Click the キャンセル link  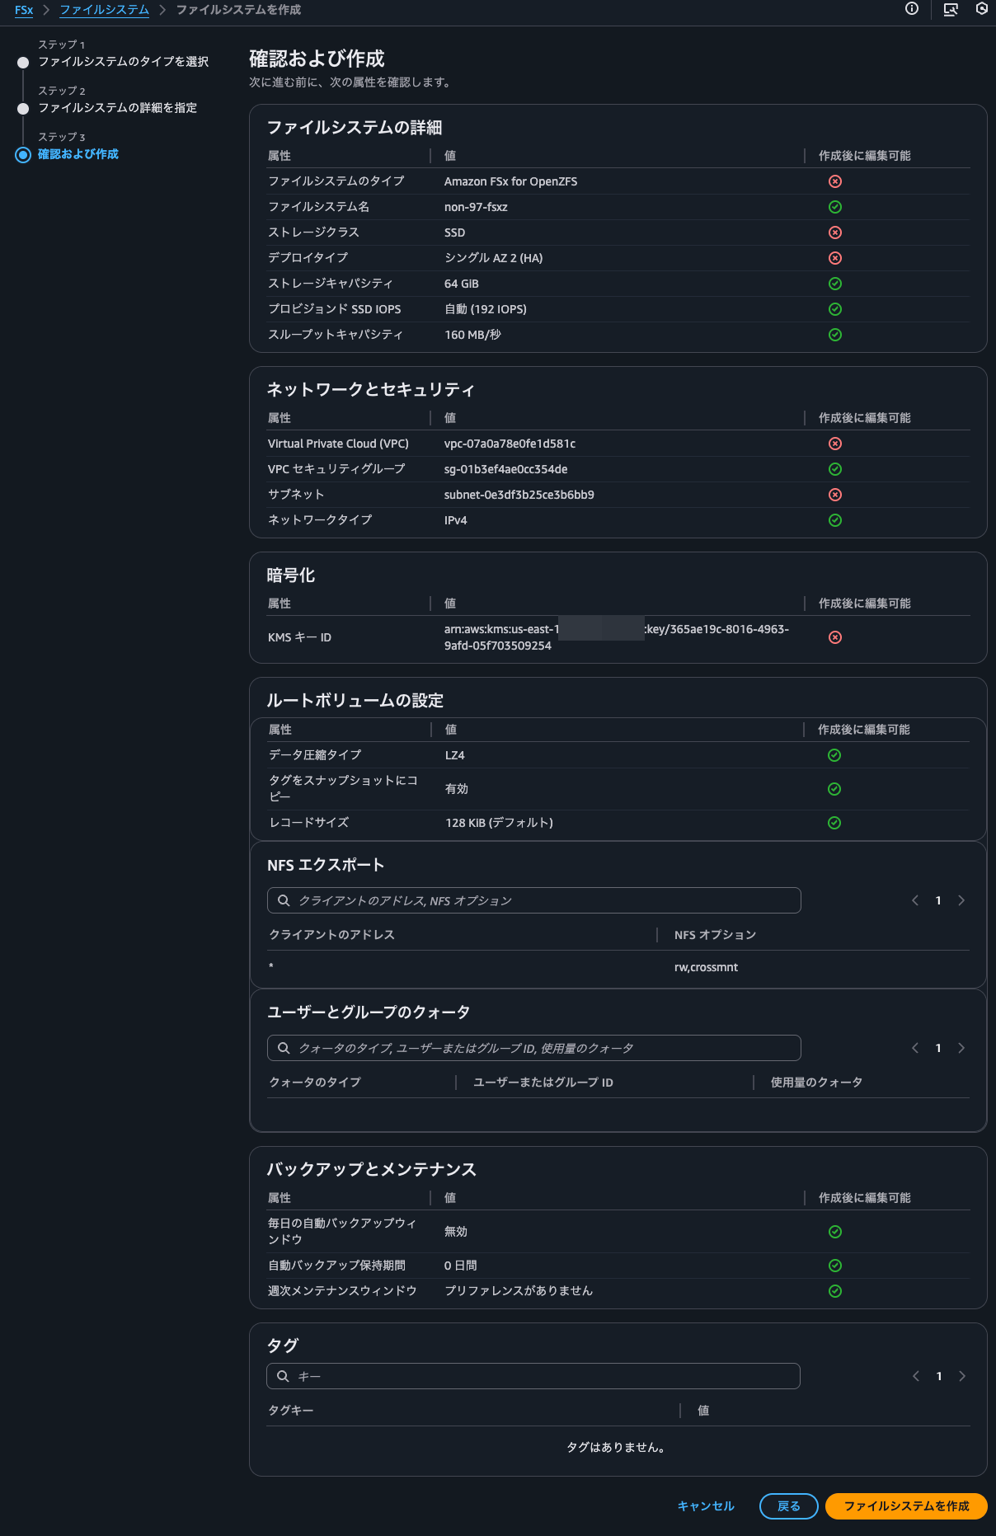point(706,1506)
